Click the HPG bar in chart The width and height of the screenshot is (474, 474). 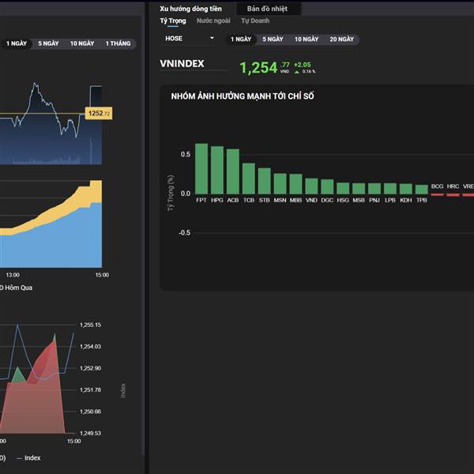tap(217, 170)
